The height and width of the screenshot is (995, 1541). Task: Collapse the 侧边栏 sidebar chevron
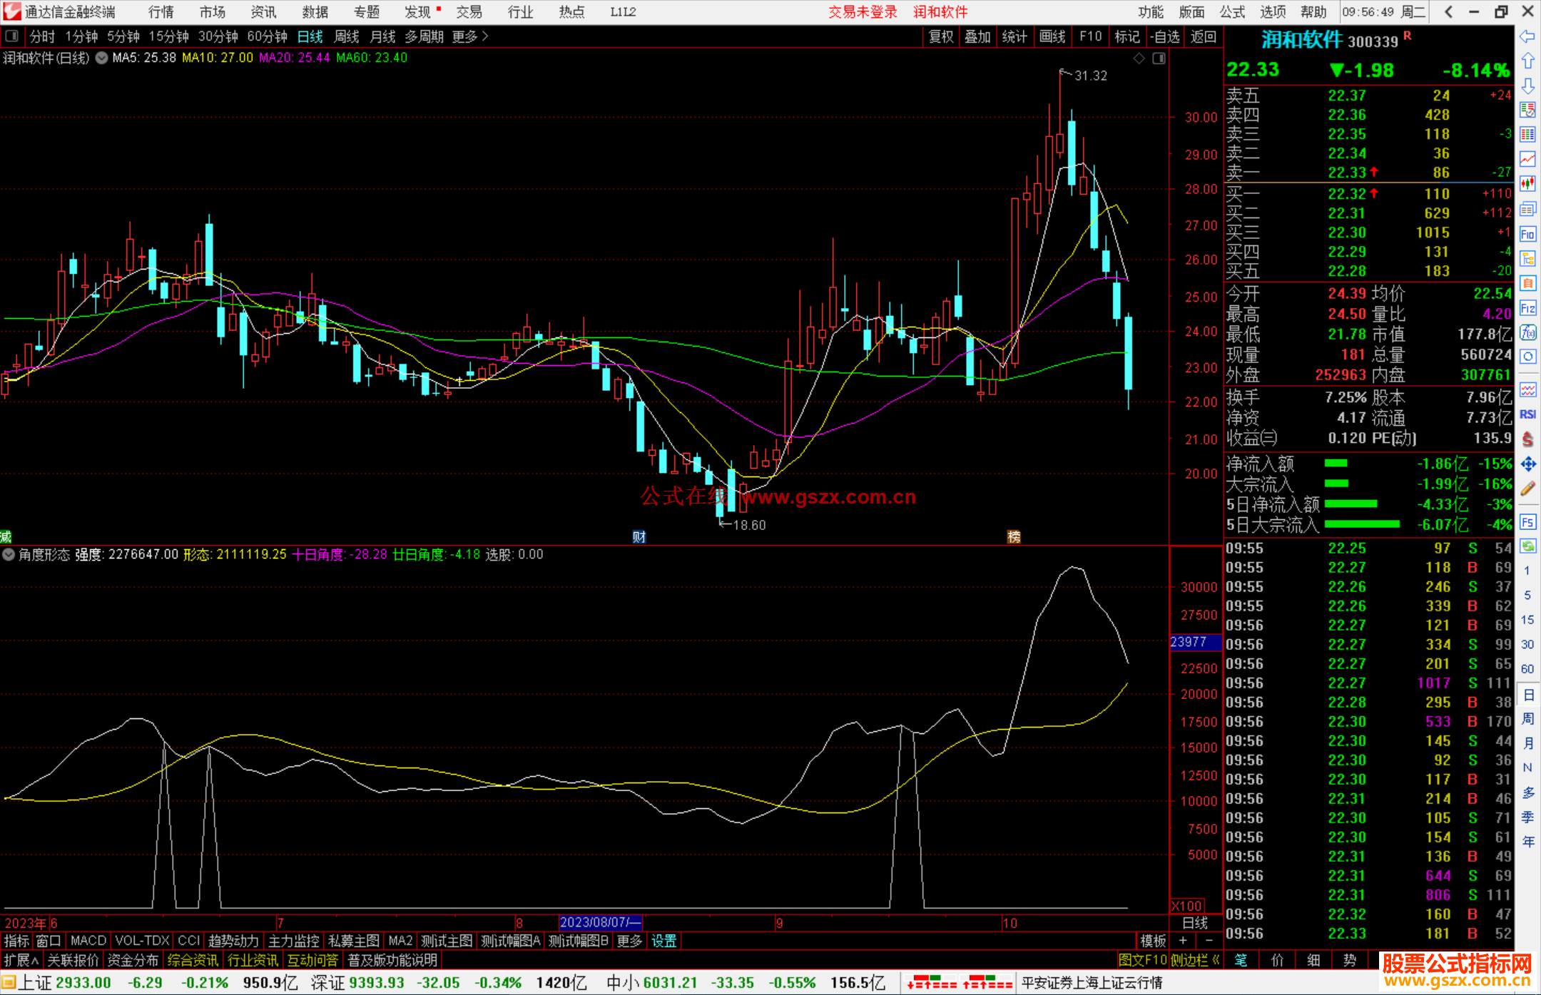pyautogui.click(x=1216, y=960)
